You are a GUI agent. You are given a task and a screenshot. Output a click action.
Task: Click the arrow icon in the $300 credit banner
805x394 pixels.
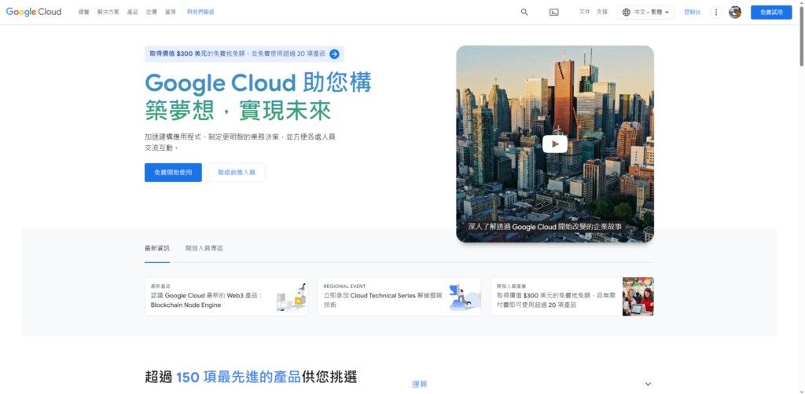[x=334, y=54]
